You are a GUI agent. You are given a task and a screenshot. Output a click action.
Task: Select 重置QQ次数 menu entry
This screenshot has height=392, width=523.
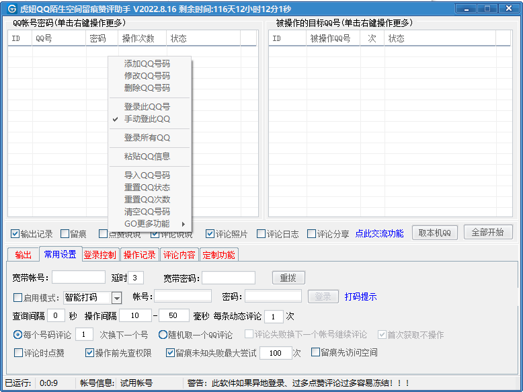click(x=147, y=199)
